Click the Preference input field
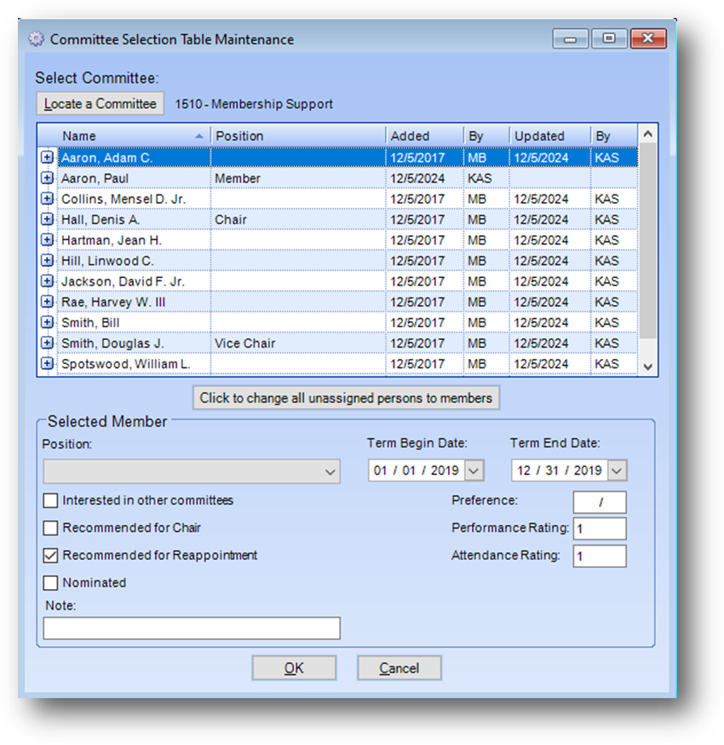The image size is (724, 745). click(x=600, y=502)
